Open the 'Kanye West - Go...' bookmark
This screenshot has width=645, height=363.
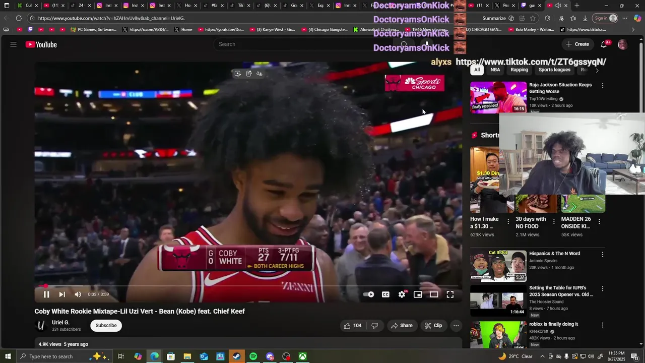coord(273,30)
